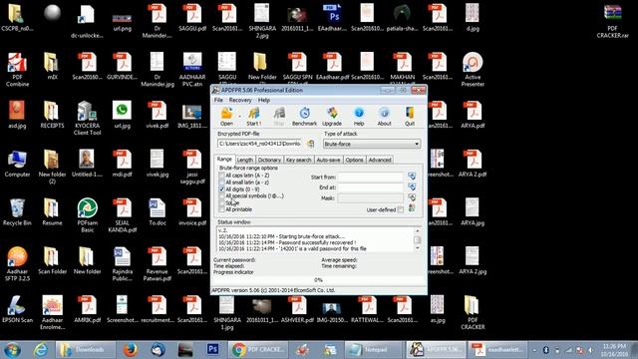The height and width of the screenshot is (359, 638).
Task: Switch to the Notepad taskbar button
Action: tap(375, 350)
